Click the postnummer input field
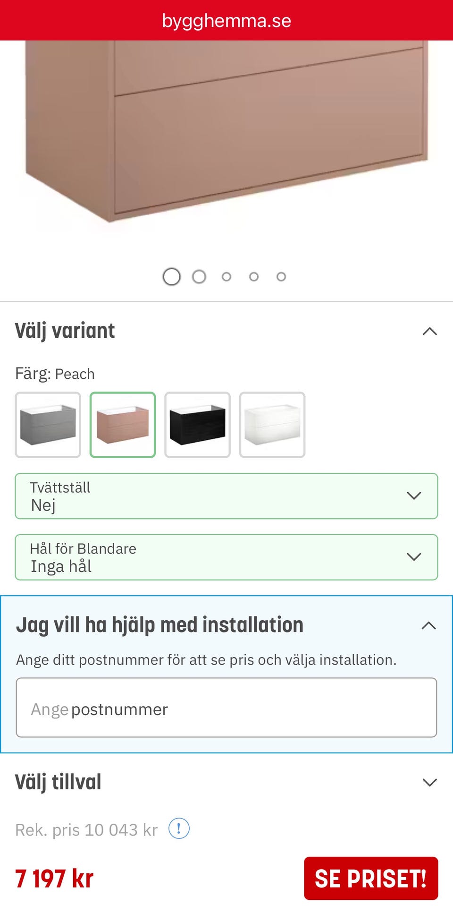 [226, 708]
